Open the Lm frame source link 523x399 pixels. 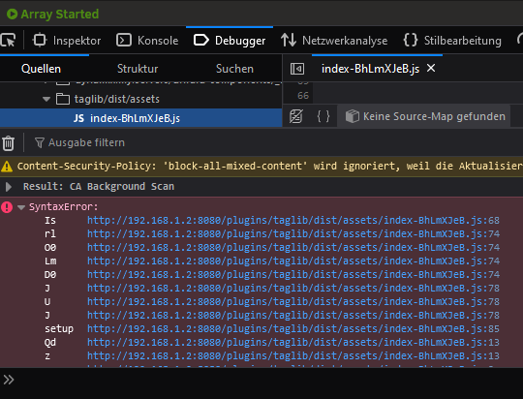click(x=293, y=261)
